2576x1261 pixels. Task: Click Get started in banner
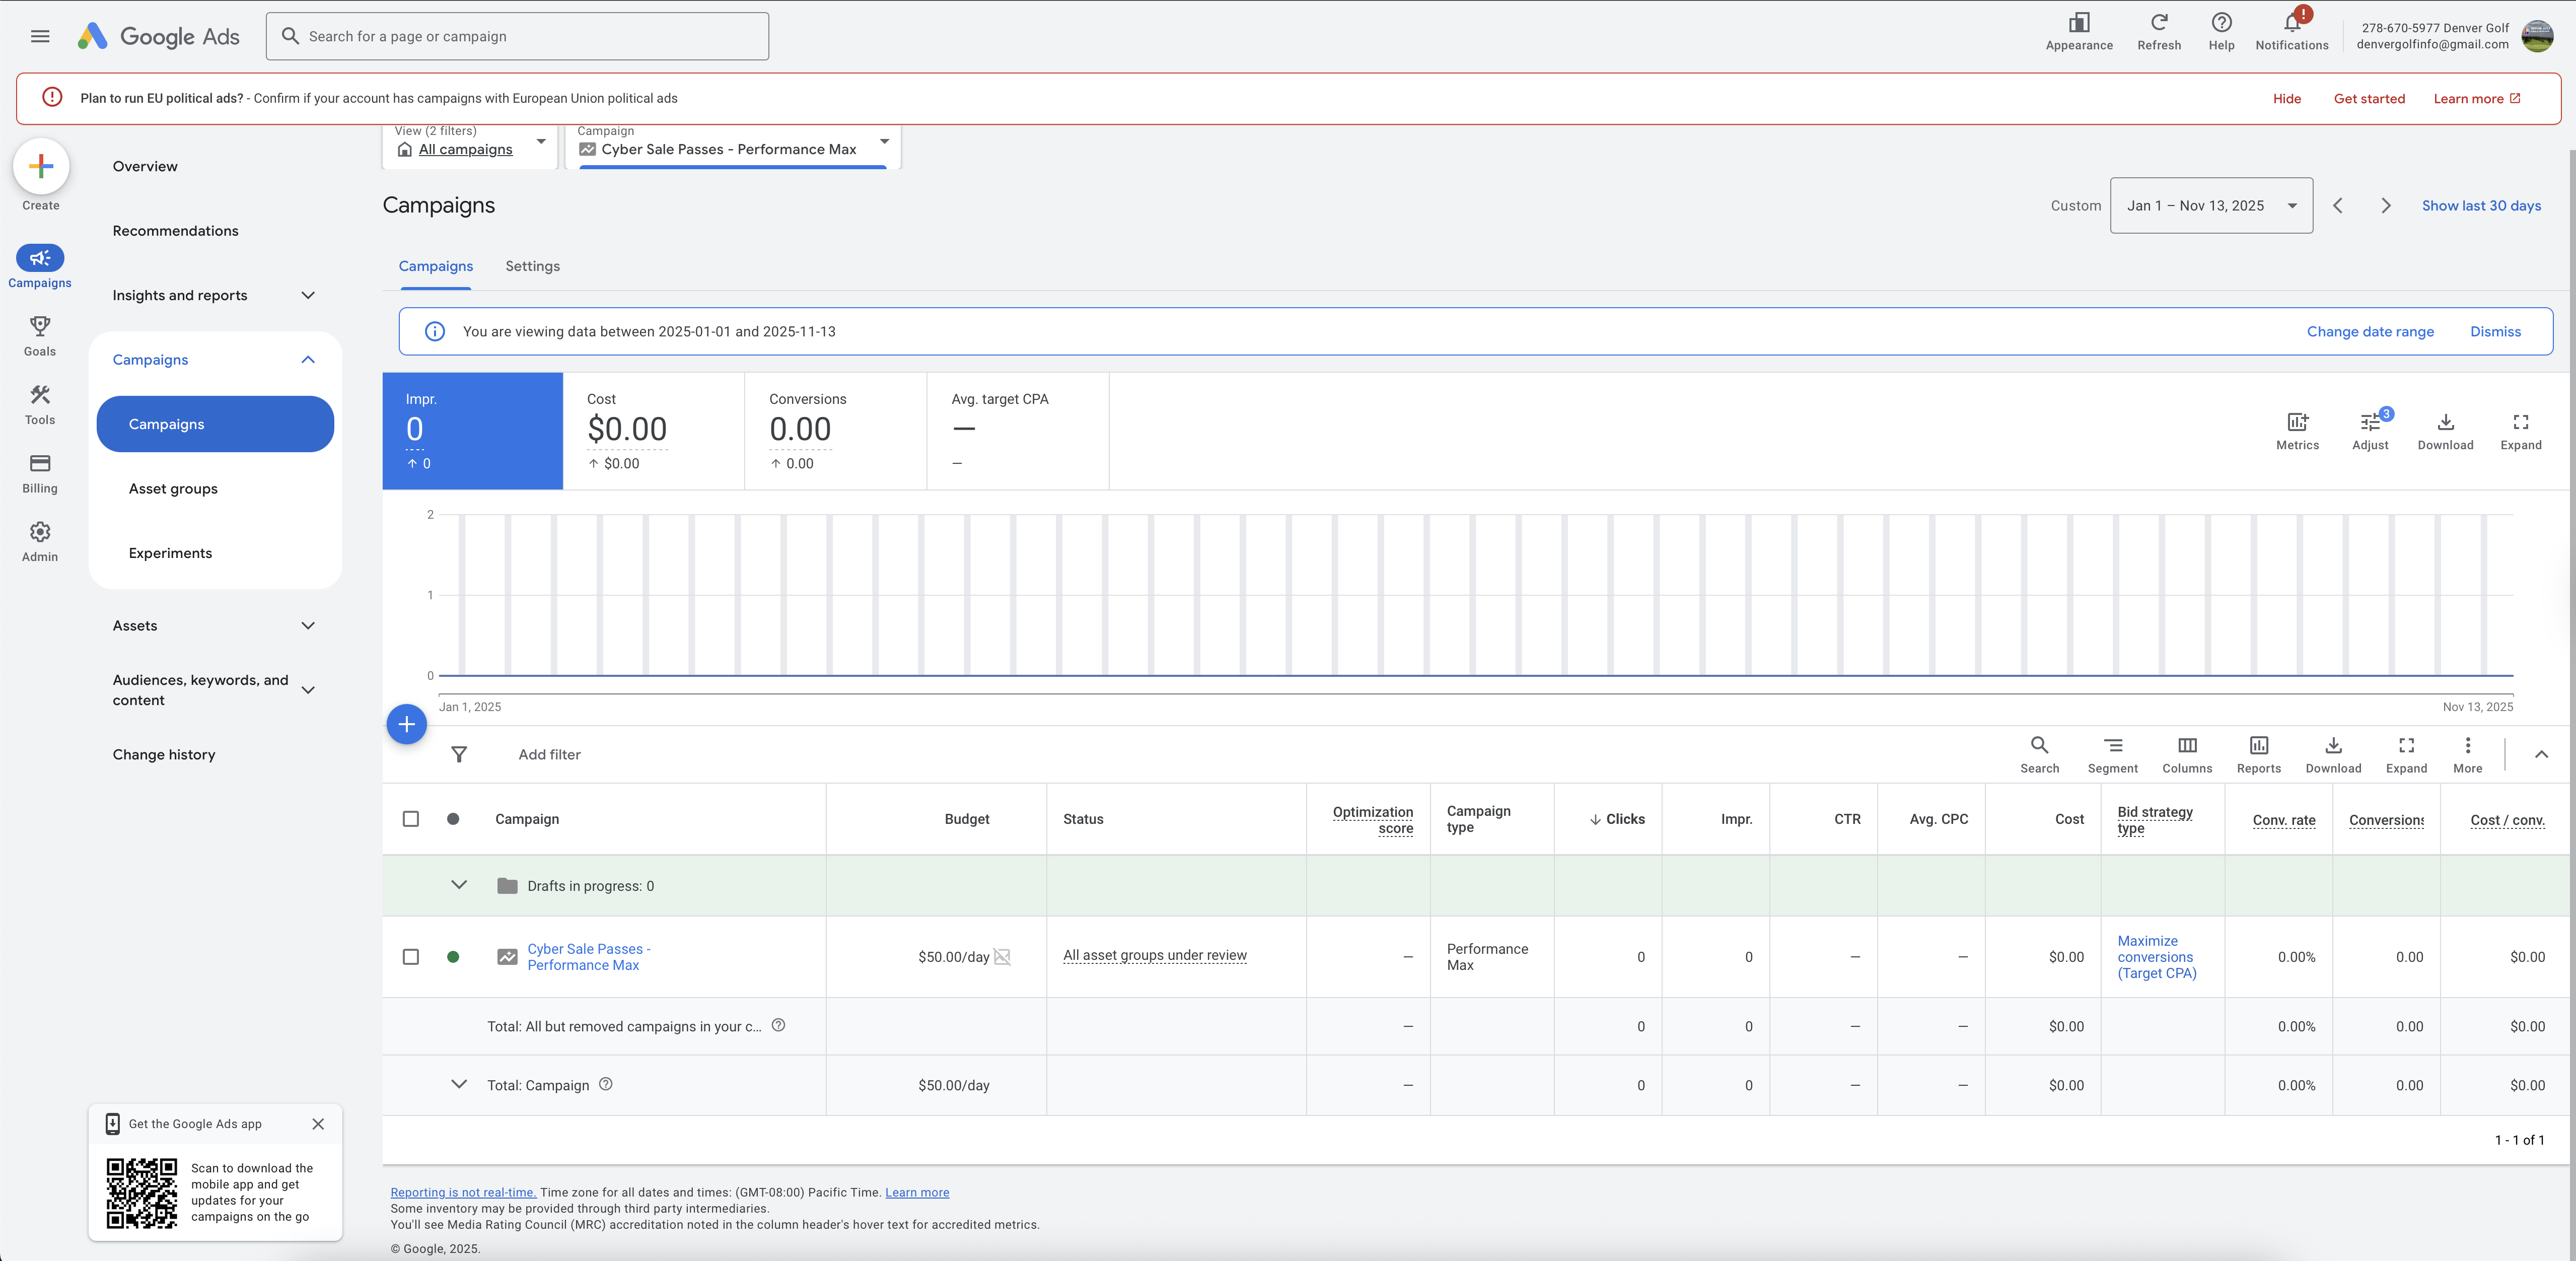2369,99
